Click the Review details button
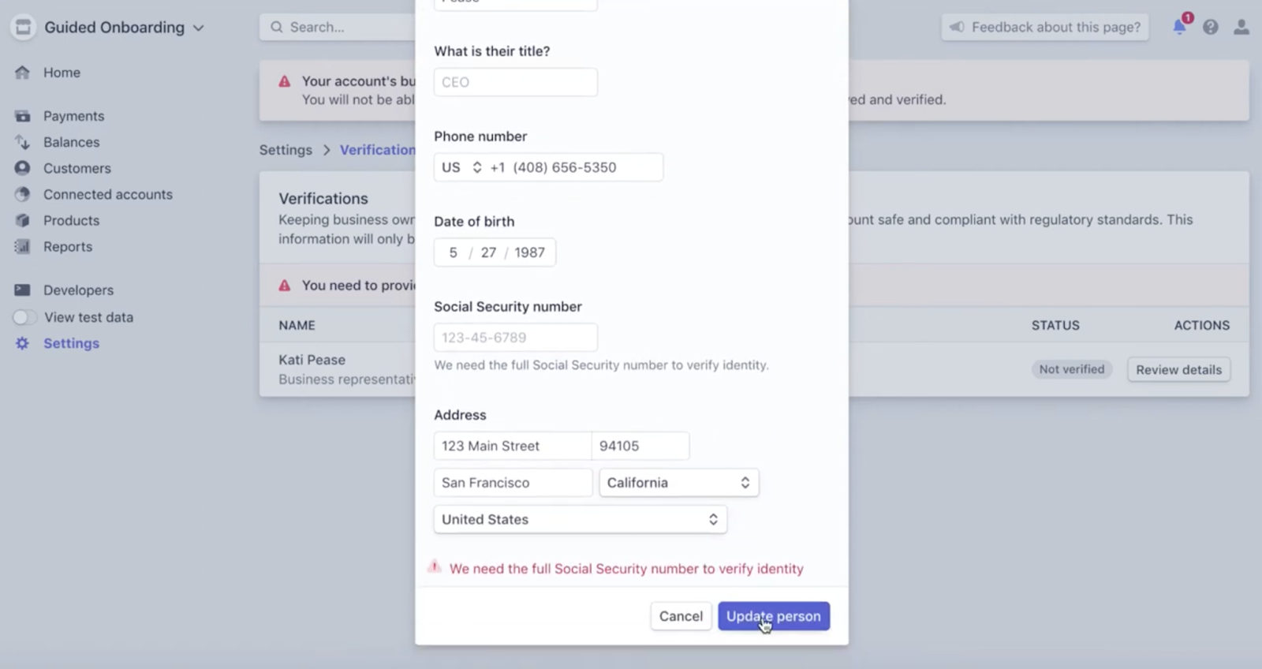The image size is (1262, 669). coord(1179,369)
